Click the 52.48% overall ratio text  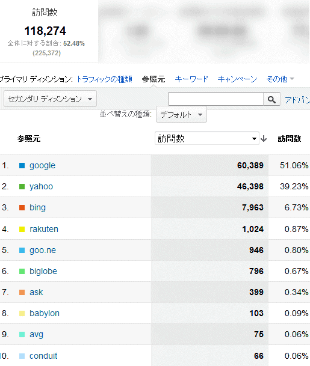click(74, 43)
